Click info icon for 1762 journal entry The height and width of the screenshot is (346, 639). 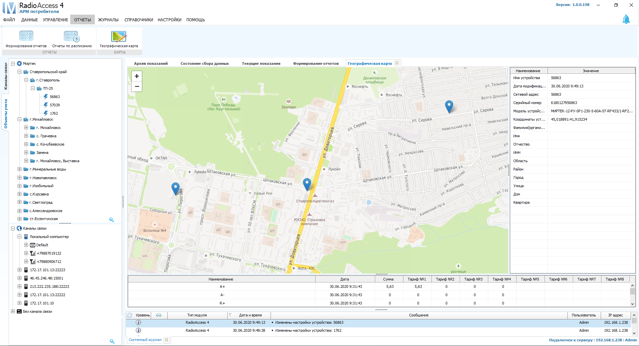pos(138,330)
